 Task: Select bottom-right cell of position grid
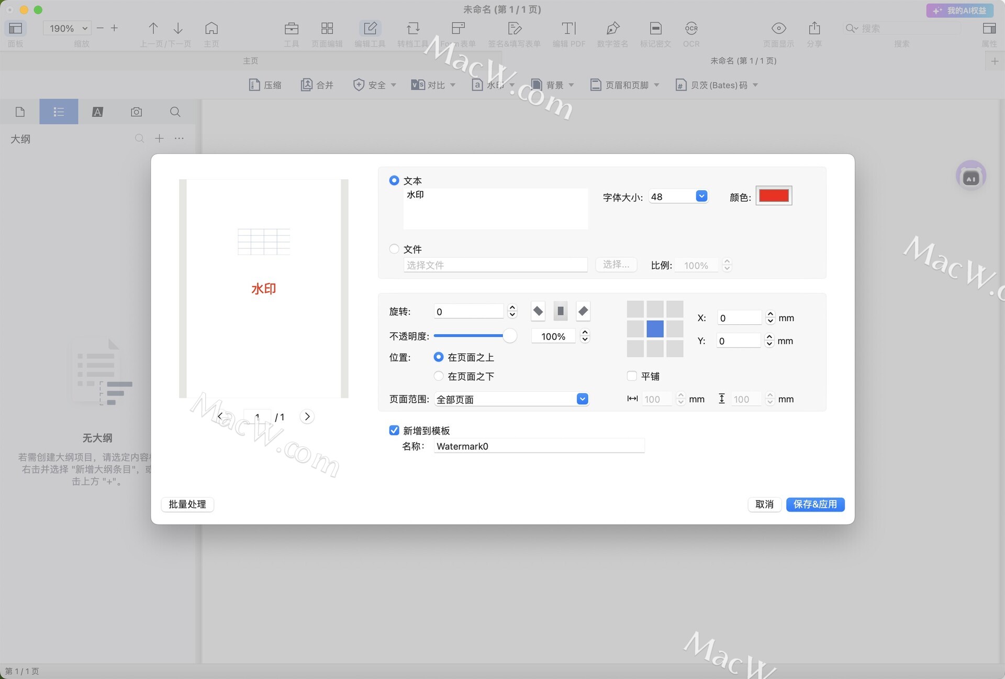(675, 348)
